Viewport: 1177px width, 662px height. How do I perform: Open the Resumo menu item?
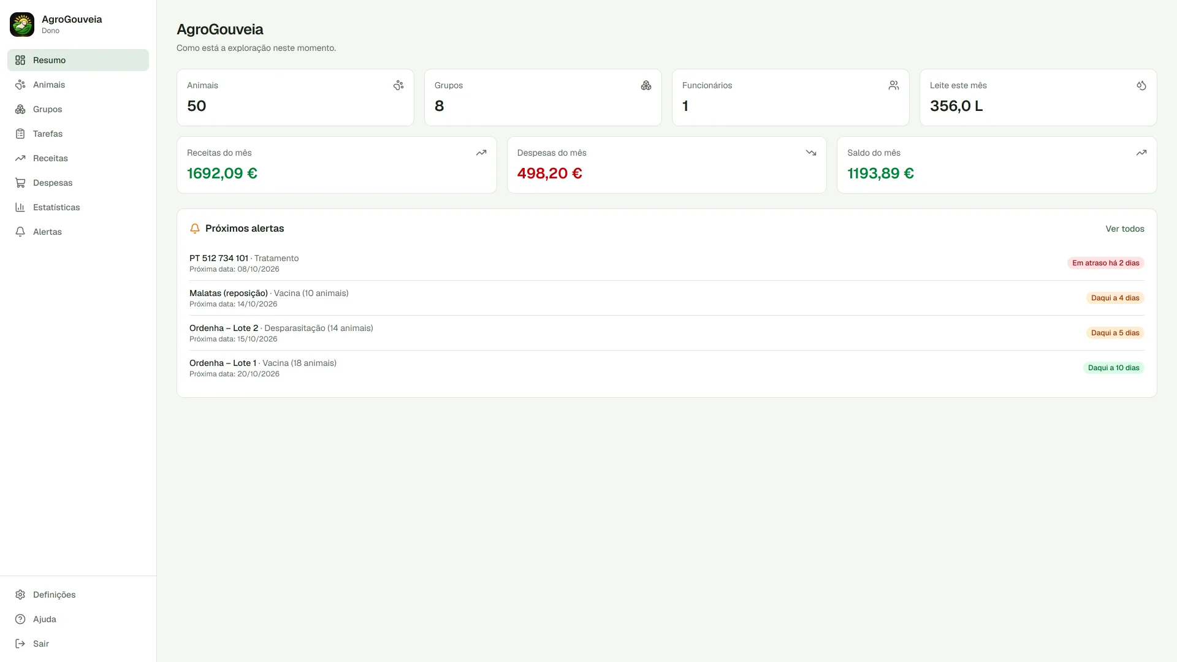pos(78,60)
